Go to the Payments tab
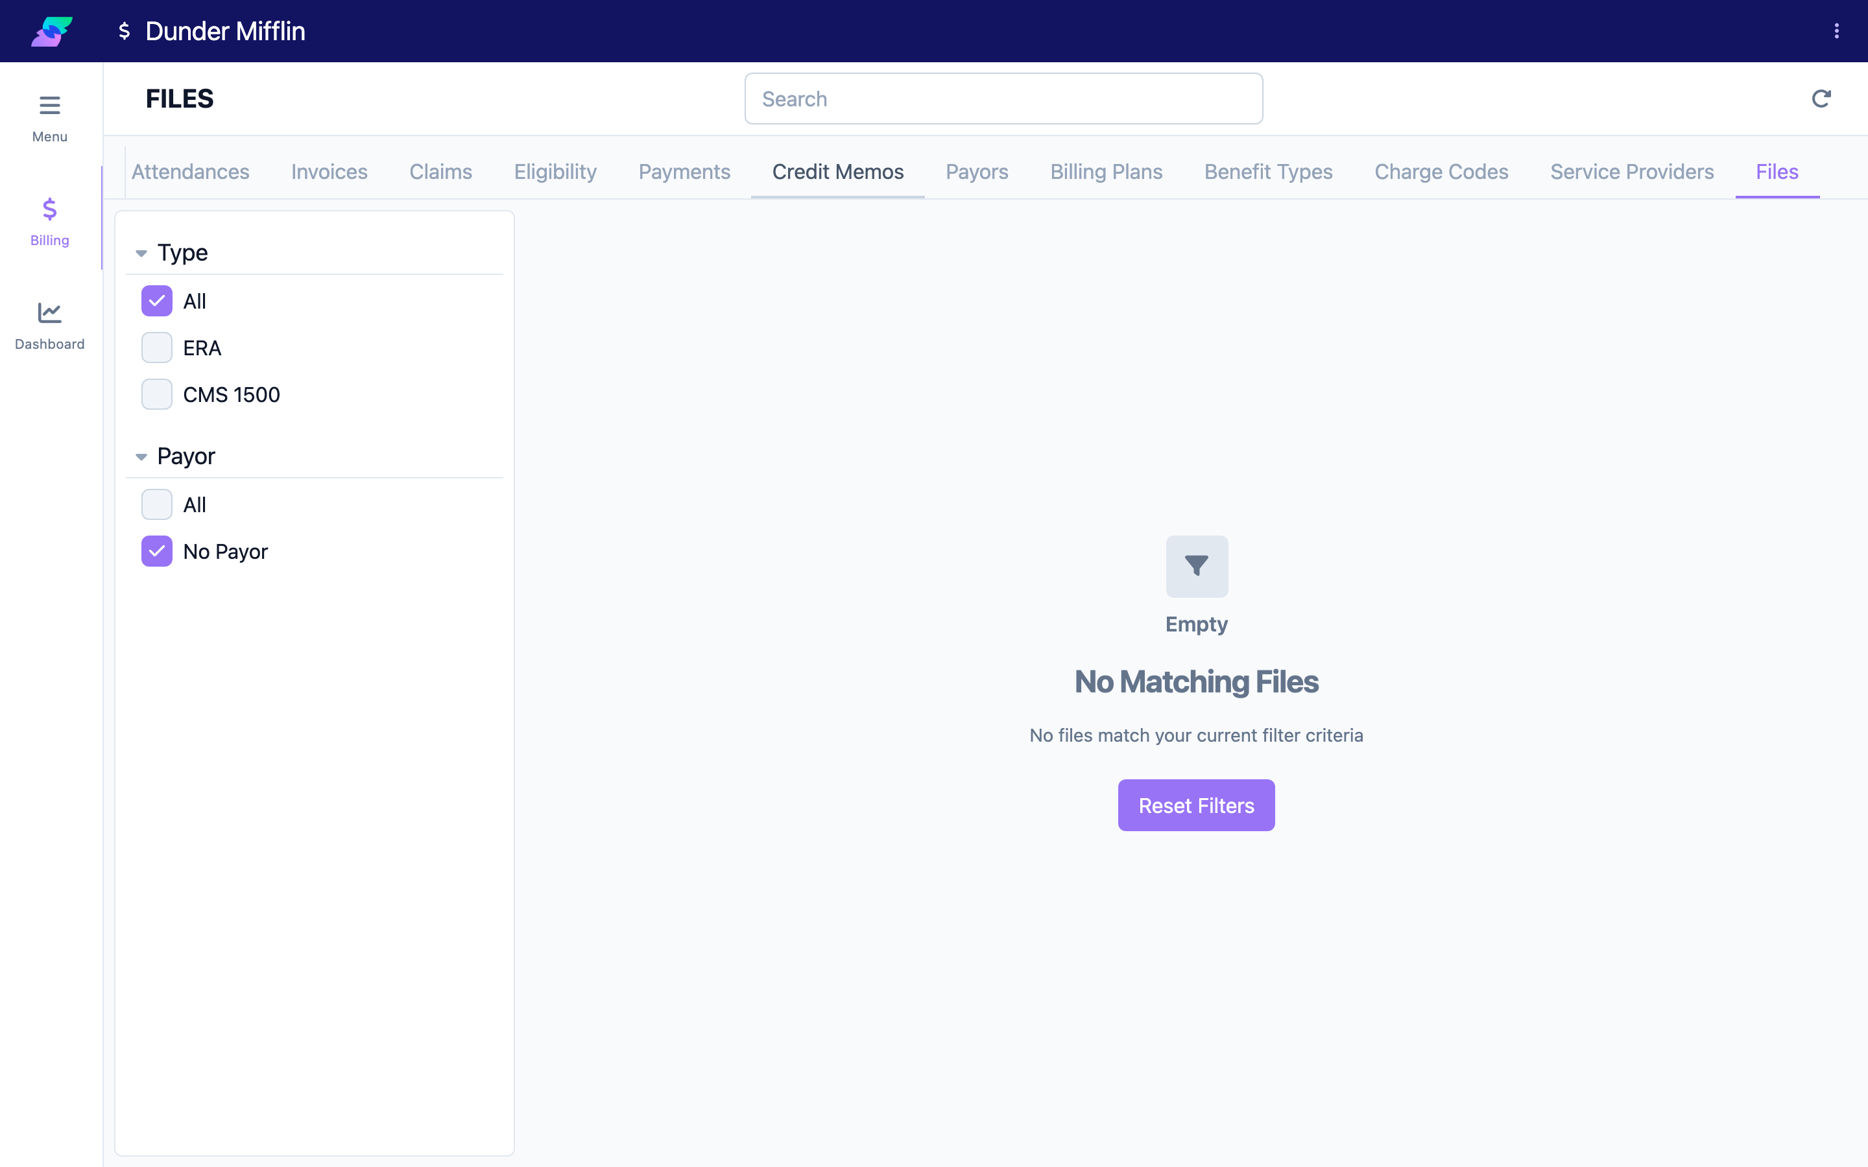 point(684,171)
